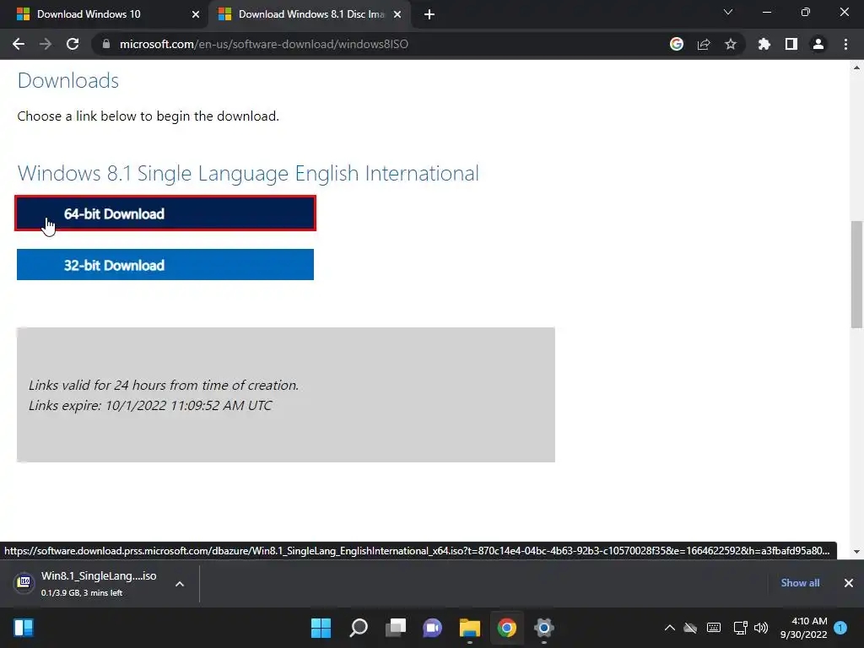Start the 32-bit Download
The image size is (864, 648).
(165, 264)
